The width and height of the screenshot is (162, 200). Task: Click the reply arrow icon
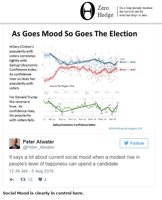coord(12,180)
